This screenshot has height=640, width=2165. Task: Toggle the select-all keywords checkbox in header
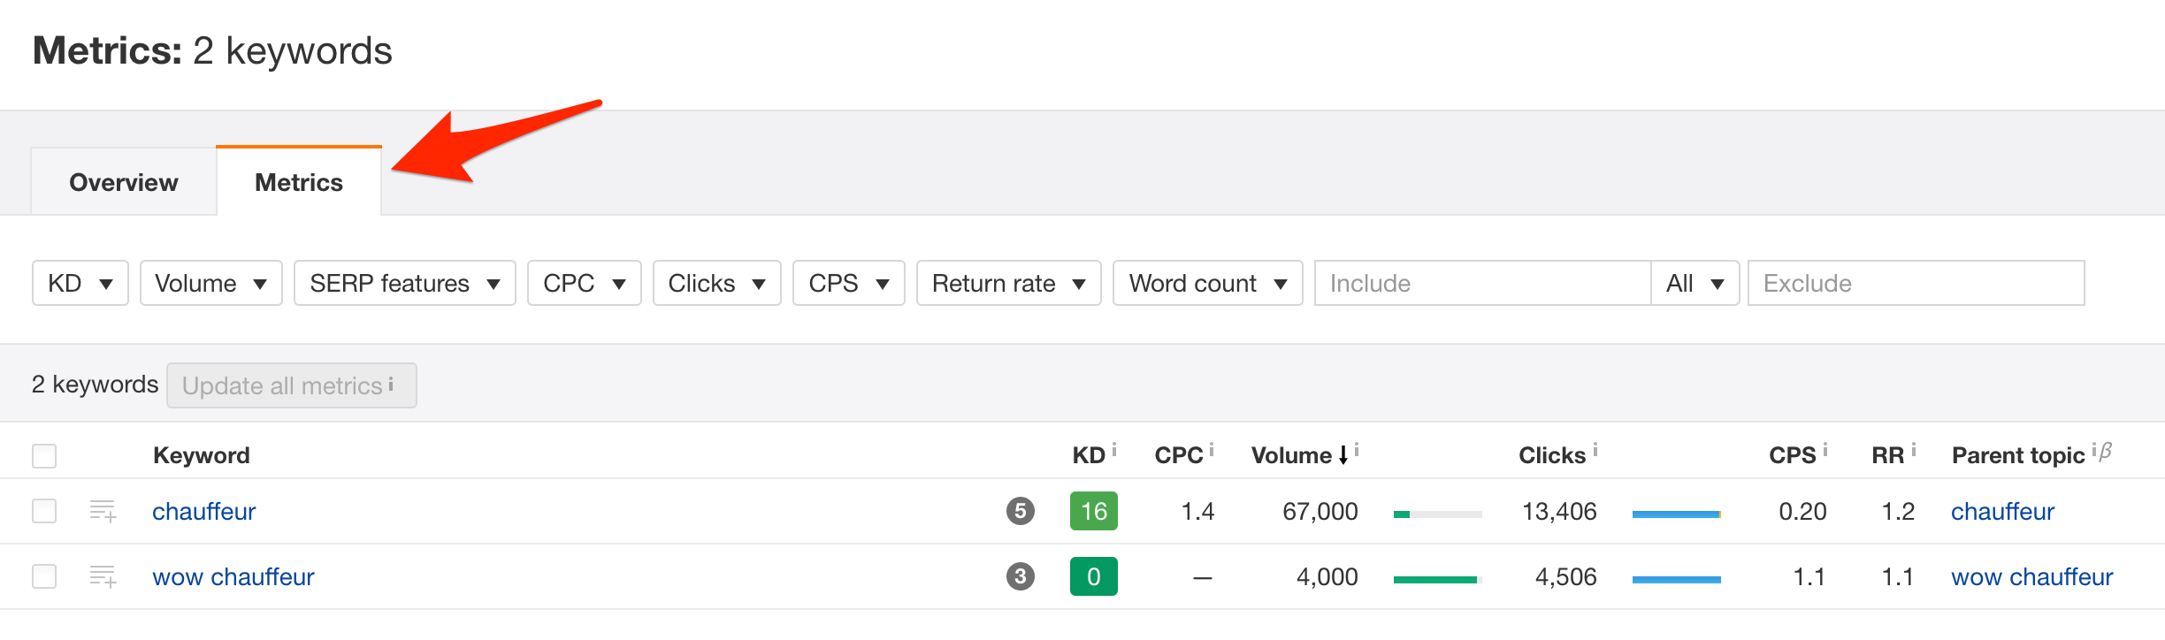coord(44,455)
